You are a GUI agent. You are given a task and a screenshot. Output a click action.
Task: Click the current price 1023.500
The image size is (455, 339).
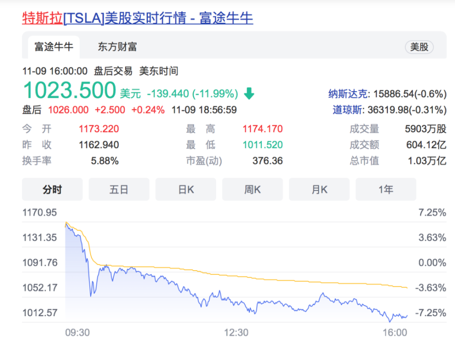(x=70, y=90)
